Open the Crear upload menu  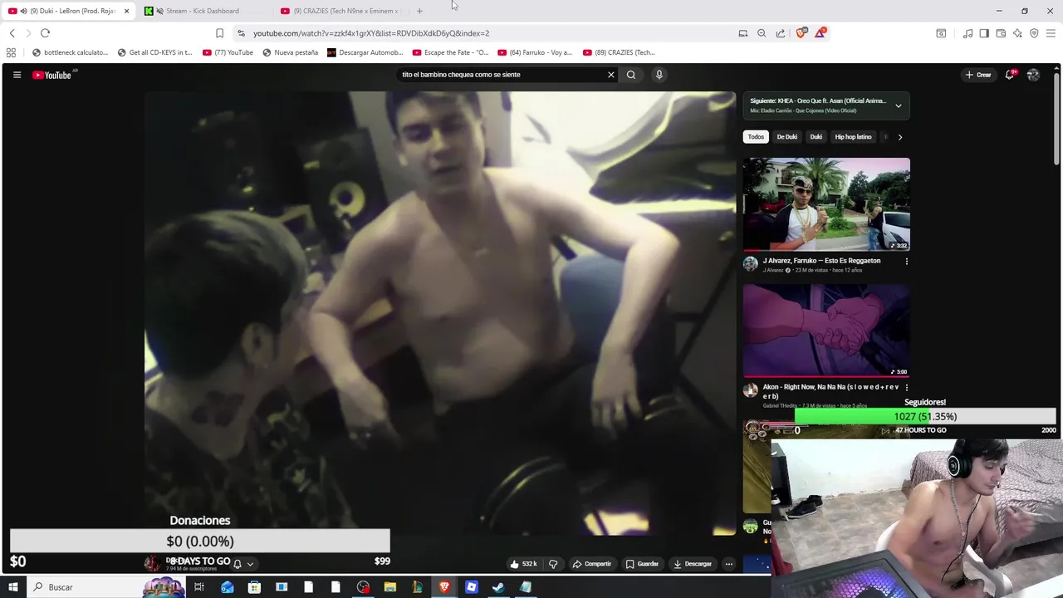[978, 75]
